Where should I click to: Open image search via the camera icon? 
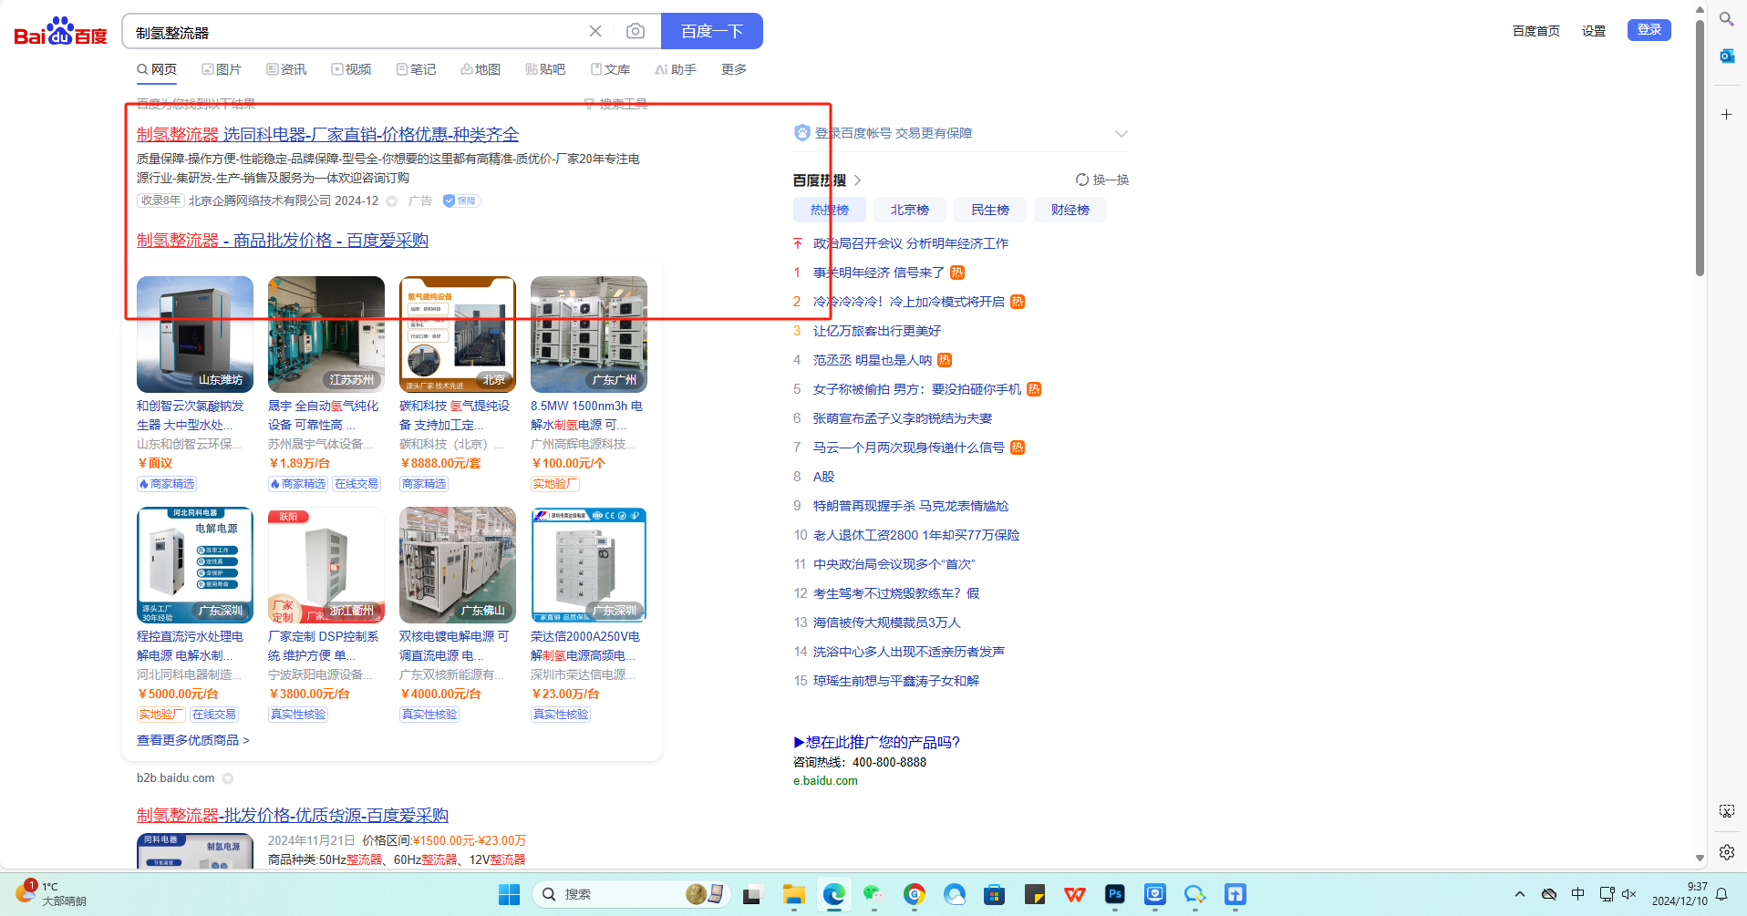coord(636,31)
